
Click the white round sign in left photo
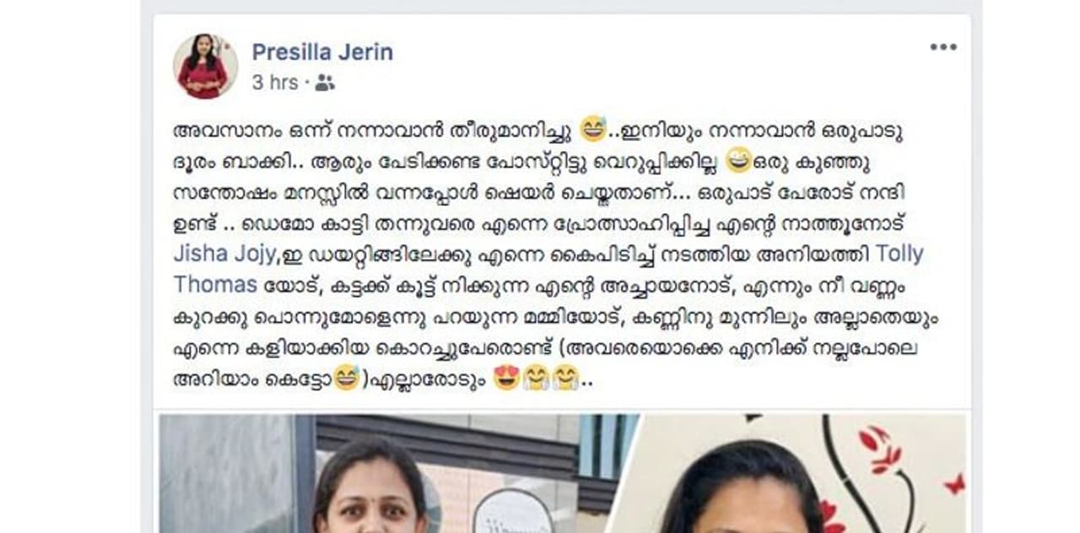[x=511, y=511]
